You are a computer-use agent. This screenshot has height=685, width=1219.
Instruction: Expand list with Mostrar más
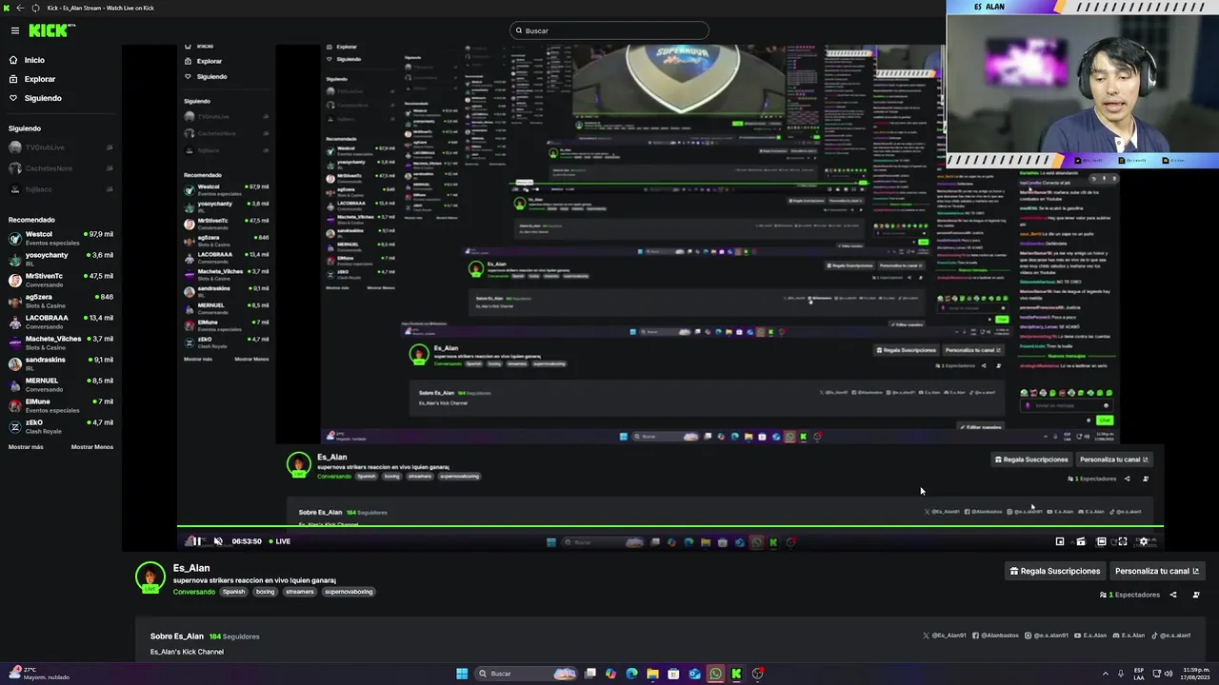click(26, 447)
